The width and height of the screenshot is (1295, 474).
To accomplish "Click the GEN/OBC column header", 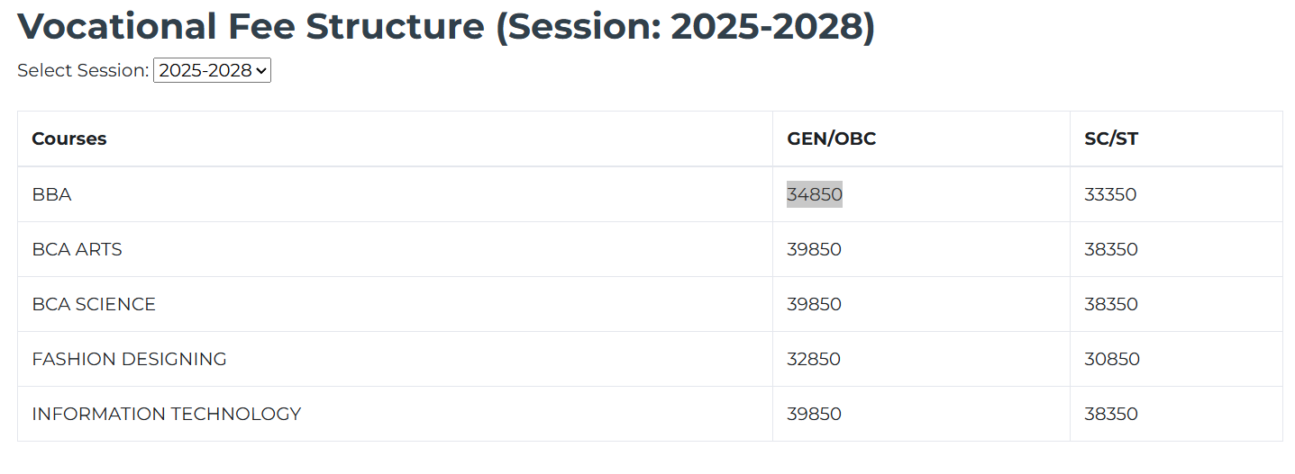I will (831, 139).
